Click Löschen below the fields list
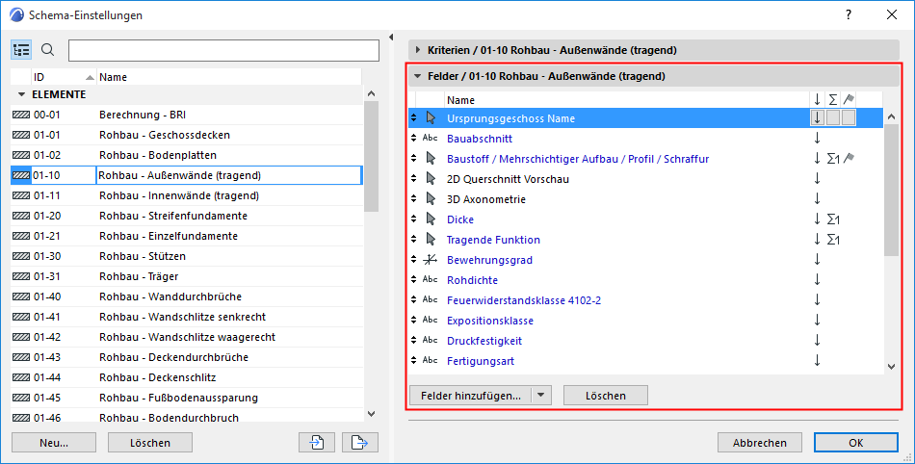 pos(606,396)
